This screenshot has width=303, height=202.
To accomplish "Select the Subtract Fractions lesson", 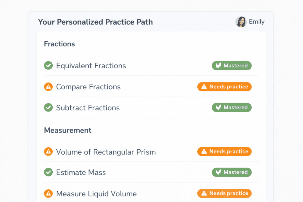I will pos(88,108).
